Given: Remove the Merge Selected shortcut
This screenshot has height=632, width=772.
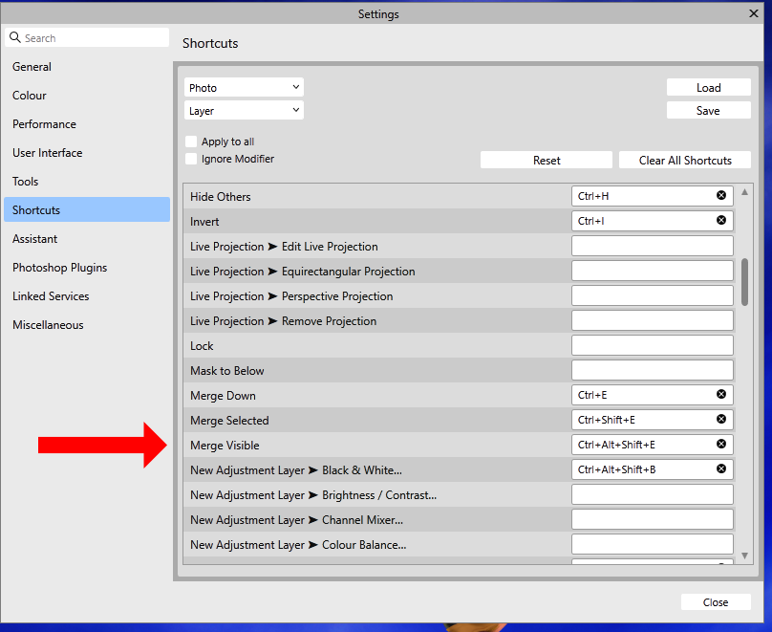Looking at the screenshot, I should coord(721,419).
